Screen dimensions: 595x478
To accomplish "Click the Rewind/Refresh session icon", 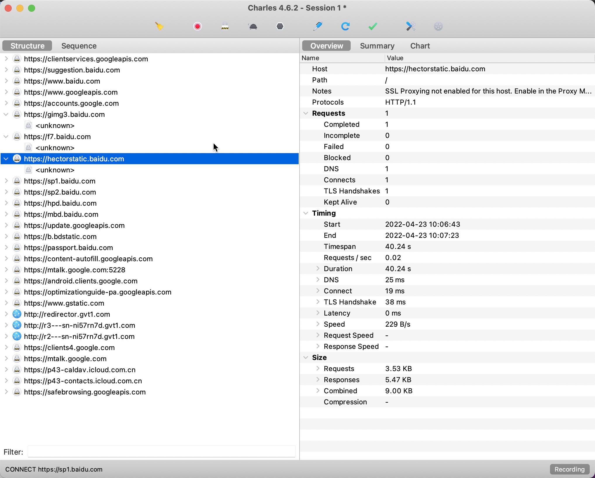I will [x=345, y=26].
